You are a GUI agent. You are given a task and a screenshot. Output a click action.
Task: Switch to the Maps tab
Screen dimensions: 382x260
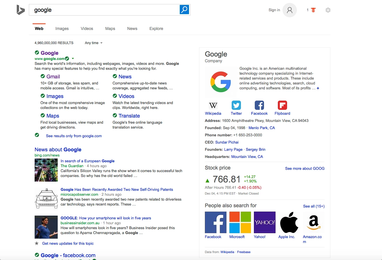[110, 29]
